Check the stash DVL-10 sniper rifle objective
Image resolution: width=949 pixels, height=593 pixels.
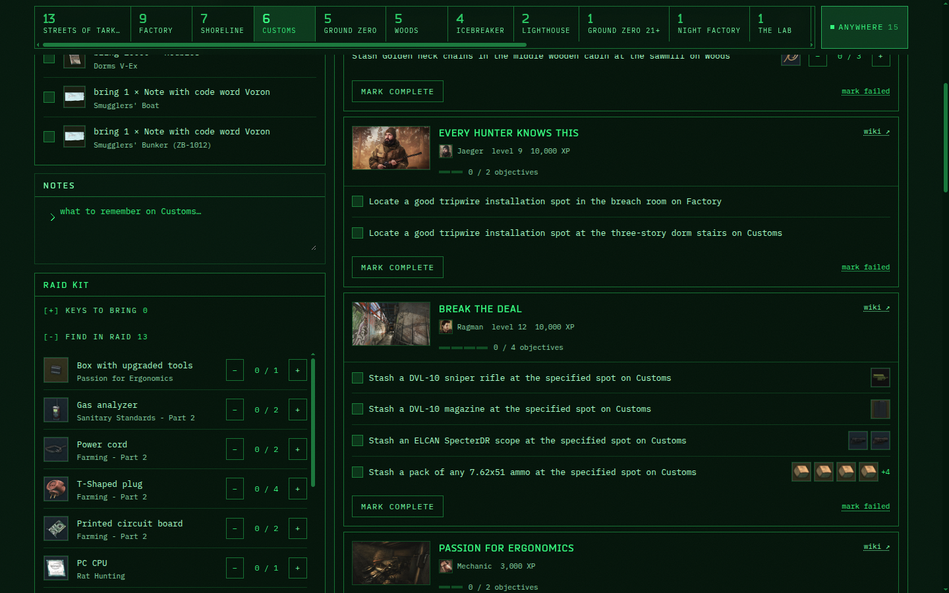click(x=357, y=378)
